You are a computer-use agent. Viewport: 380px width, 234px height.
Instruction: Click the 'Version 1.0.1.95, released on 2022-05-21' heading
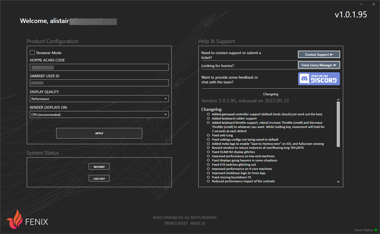point(245,101)
